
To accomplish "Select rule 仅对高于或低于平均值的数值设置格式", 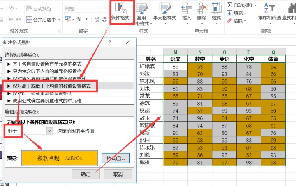I will 69,86.
